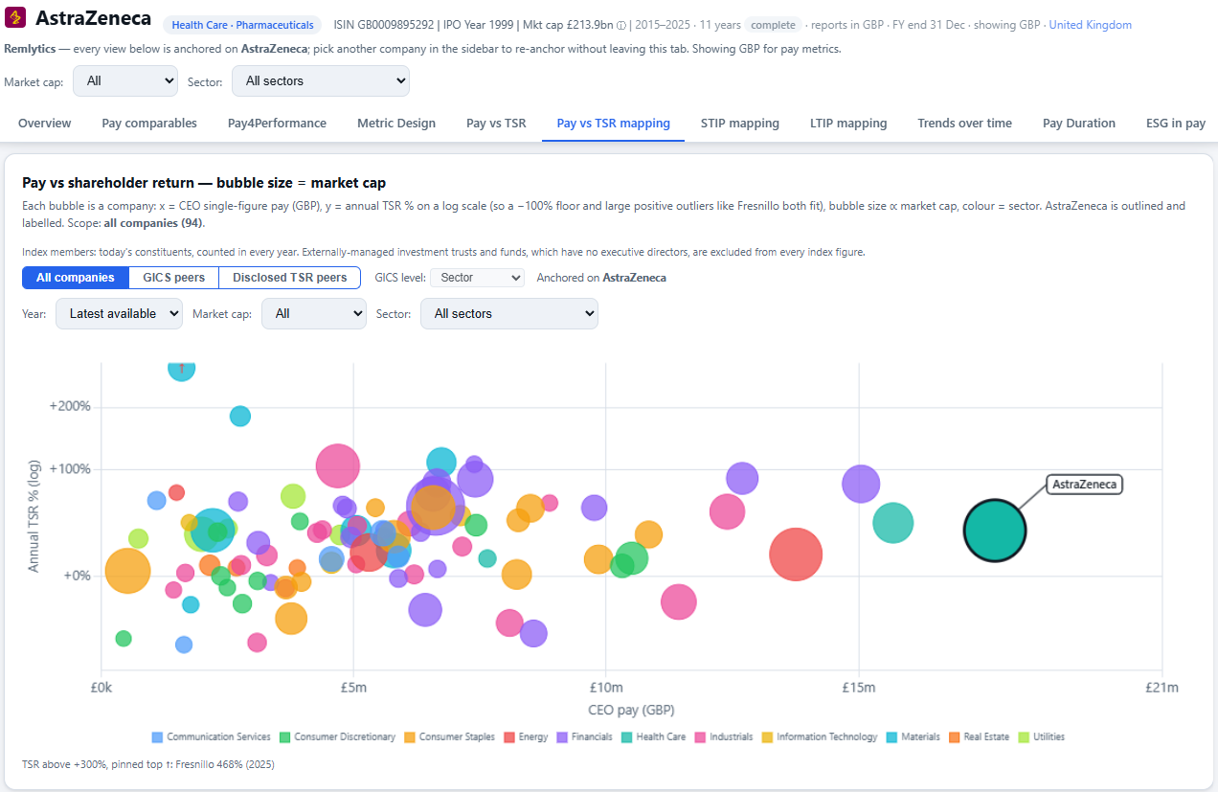Screen dimensions: 1218x792
Task: Click the Materials legend colour swatch
Action: (893, 737)
